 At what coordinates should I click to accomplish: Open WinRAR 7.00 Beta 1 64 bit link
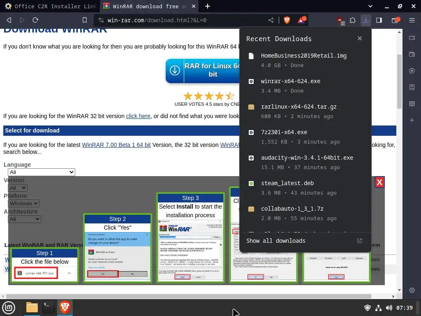116,145
